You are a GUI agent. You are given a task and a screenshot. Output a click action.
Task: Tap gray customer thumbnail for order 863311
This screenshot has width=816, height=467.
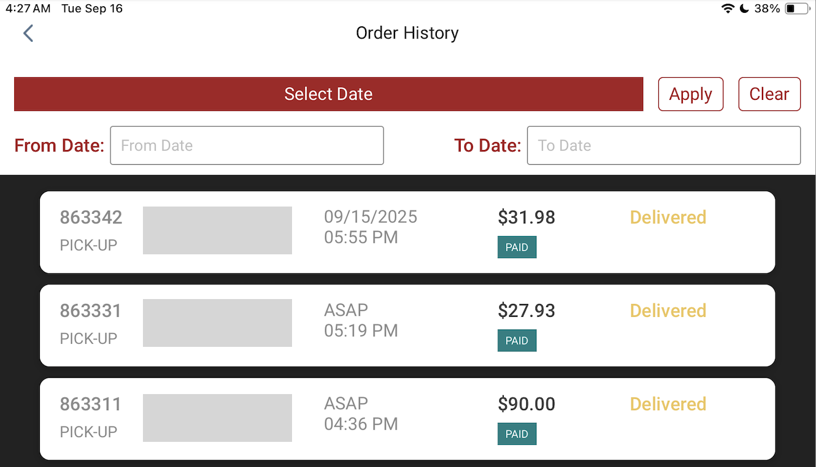[x=217, y=418]
